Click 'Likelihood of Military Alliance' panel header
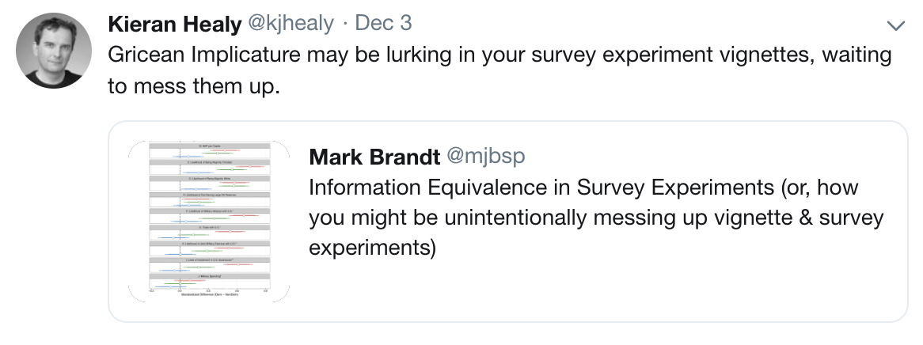The image size is (923, 345). pyautogui.click(x=210, y=211)
